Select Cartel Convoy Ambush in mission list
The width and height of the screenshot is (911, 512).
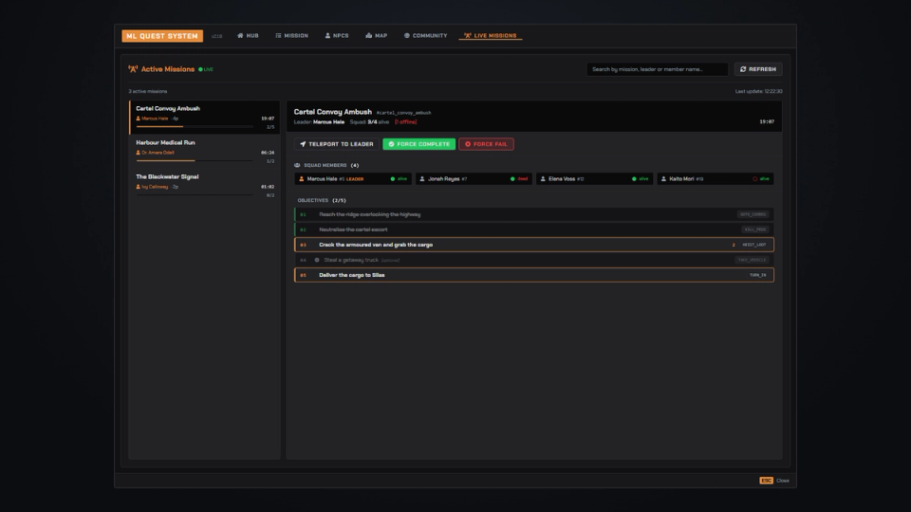click(205, 118)
